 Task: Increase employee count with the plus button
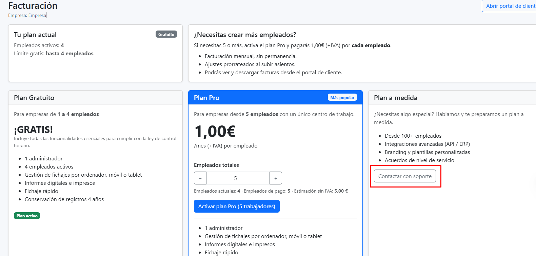[x=276, y=178]
